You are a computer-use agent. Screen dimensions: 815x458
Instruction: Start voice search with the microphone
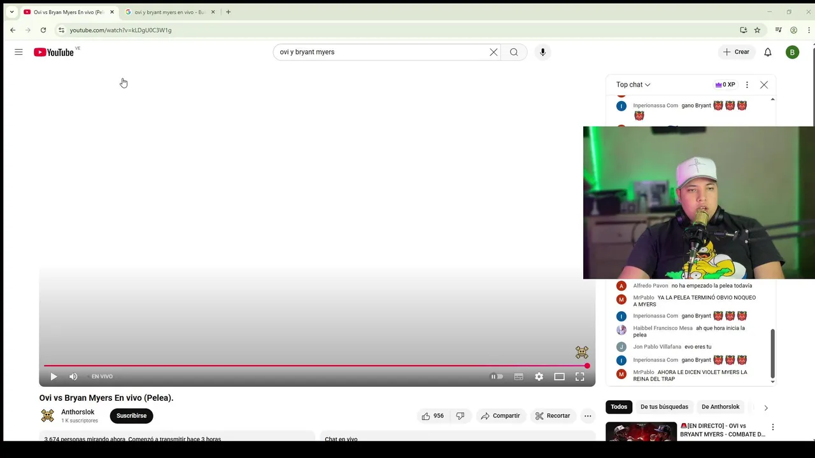click(542, 52)
